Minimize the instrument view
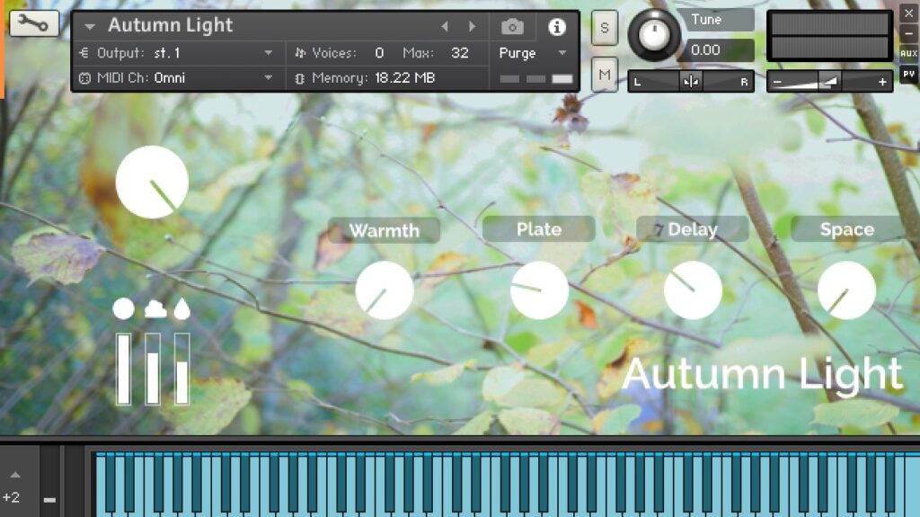 (908, 33)
